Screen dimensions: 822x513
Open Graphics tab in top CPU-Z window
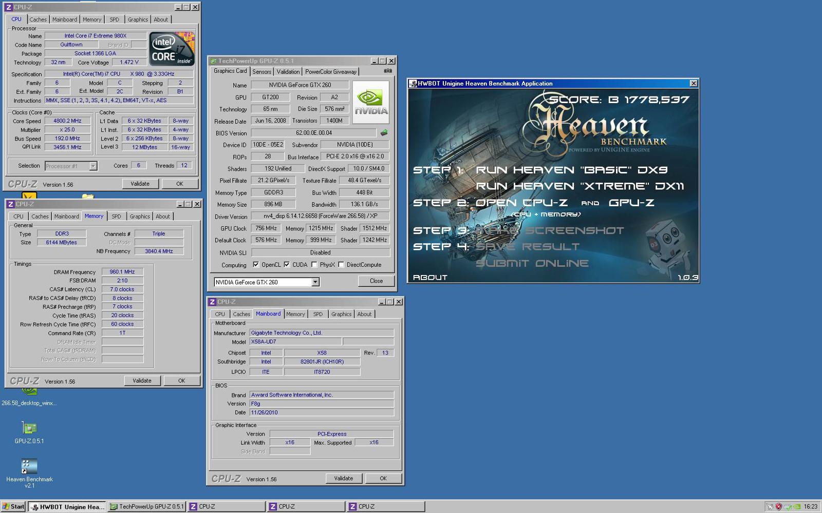[x=138, y=19]
